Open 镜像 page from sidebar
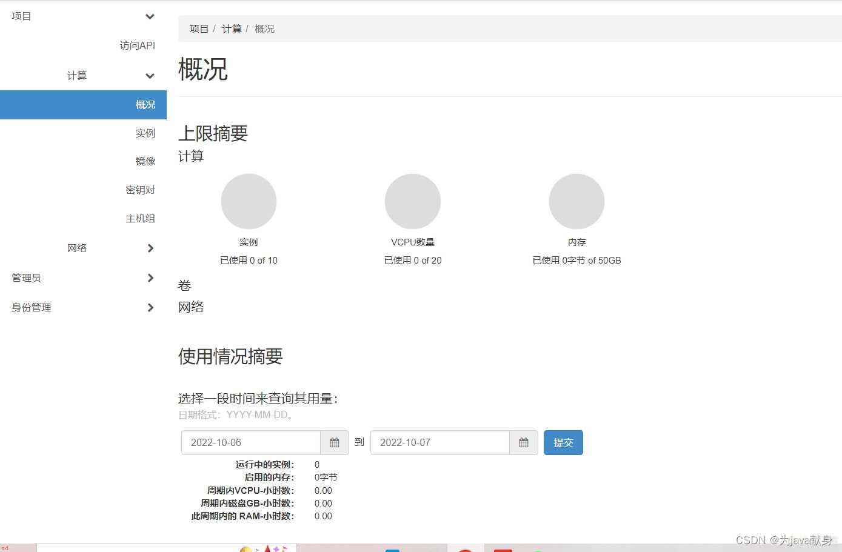 pyautogui.click(x=145, y=161)
